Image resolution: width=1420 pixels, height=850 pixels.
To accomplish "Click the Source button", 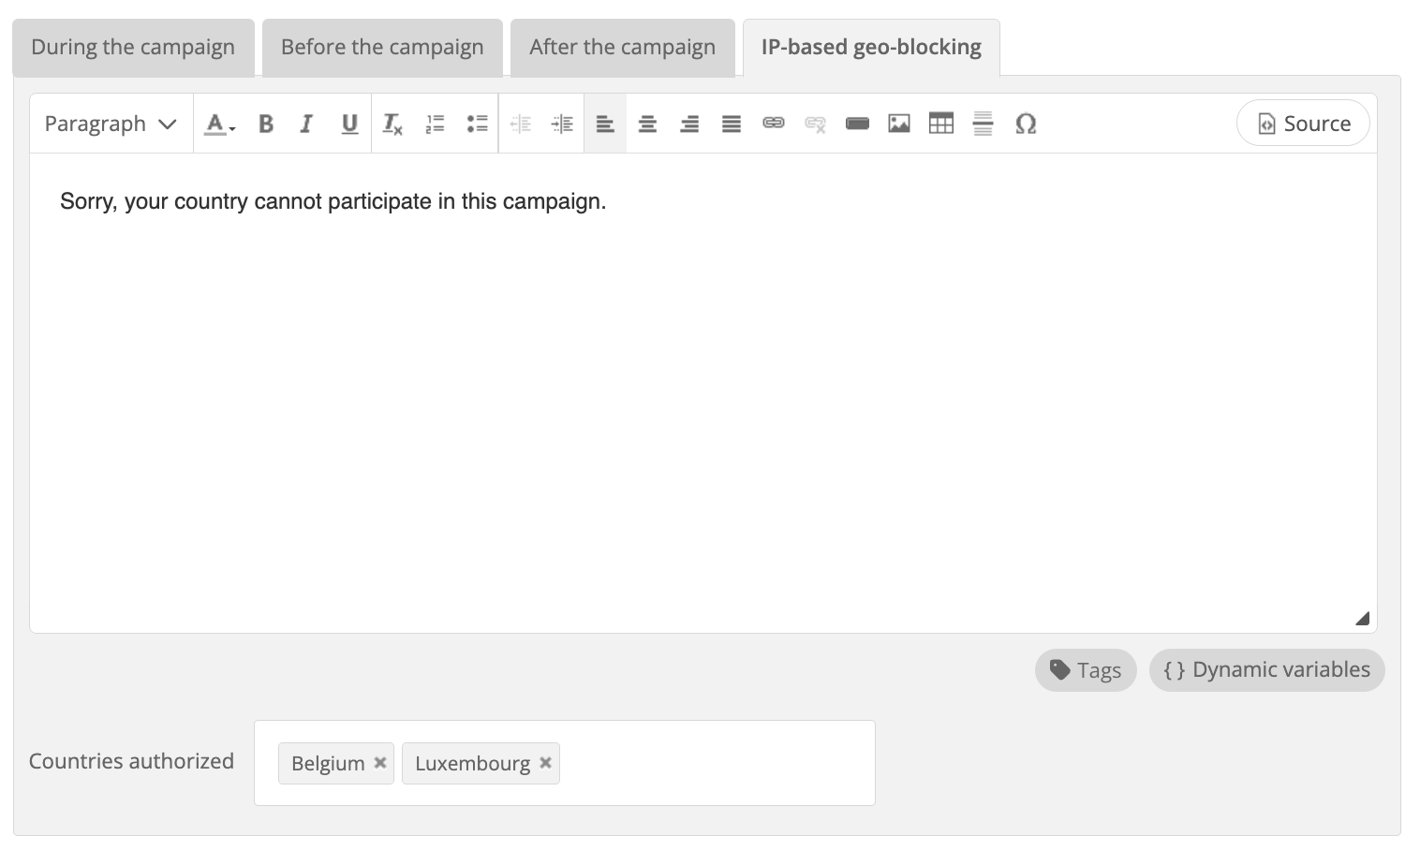I will (x=1303, y=123).
